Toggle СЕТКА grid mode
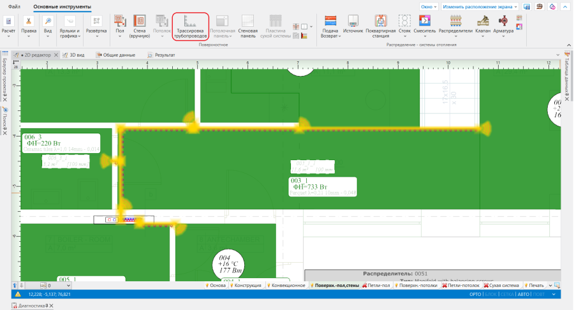 pyautogui.click(x=507, y=294)
